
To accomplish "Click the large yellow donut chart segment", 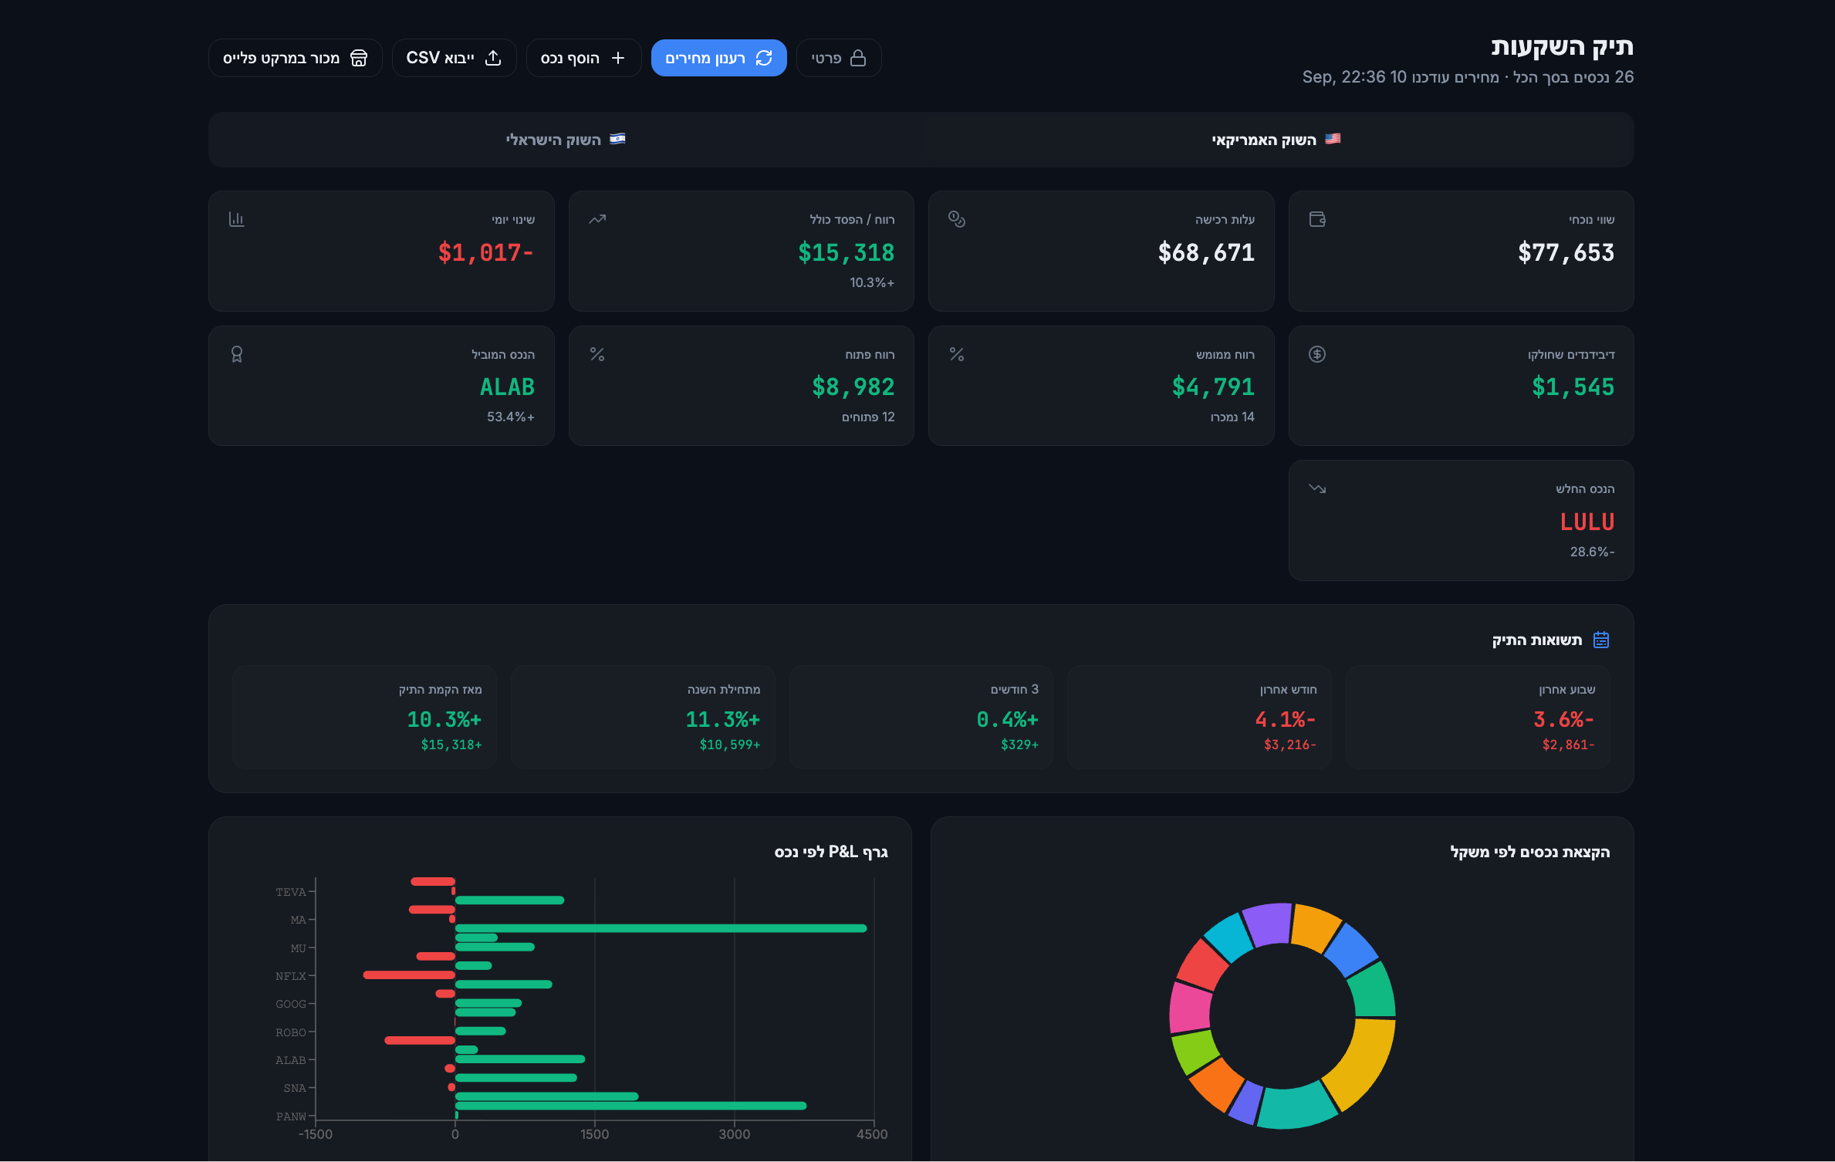I will click(x=1366, y=1061).
